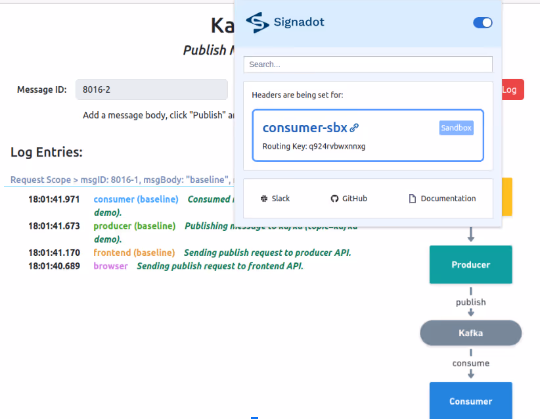Click the Signadot title text
Viewport: 540px width, 419px height.
(x=299, y=22)
